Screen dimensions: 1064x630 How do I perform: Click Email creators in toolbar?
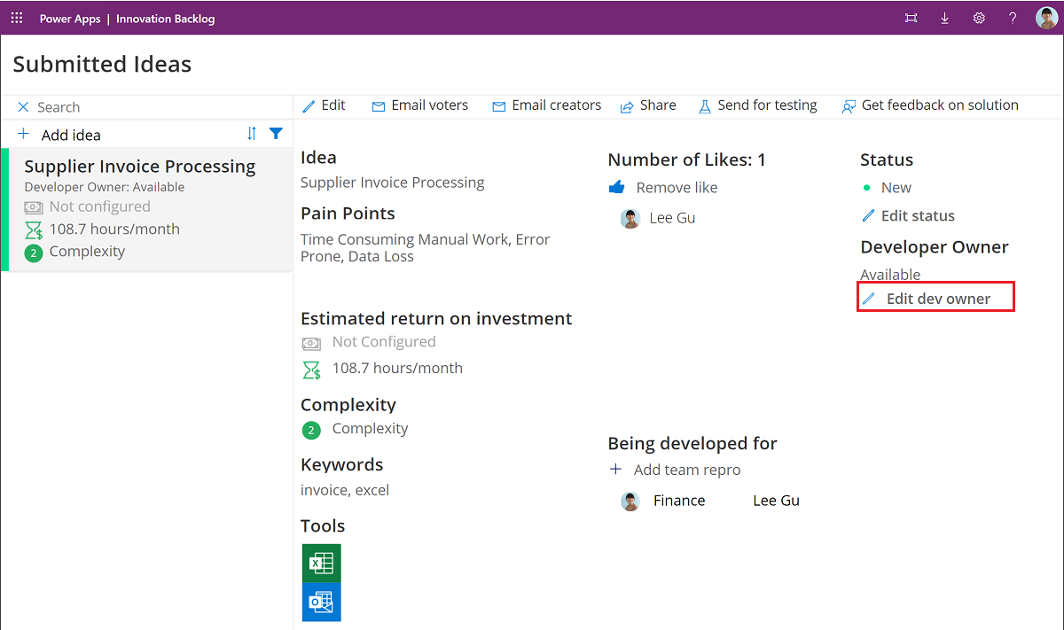tap(546, 105)
